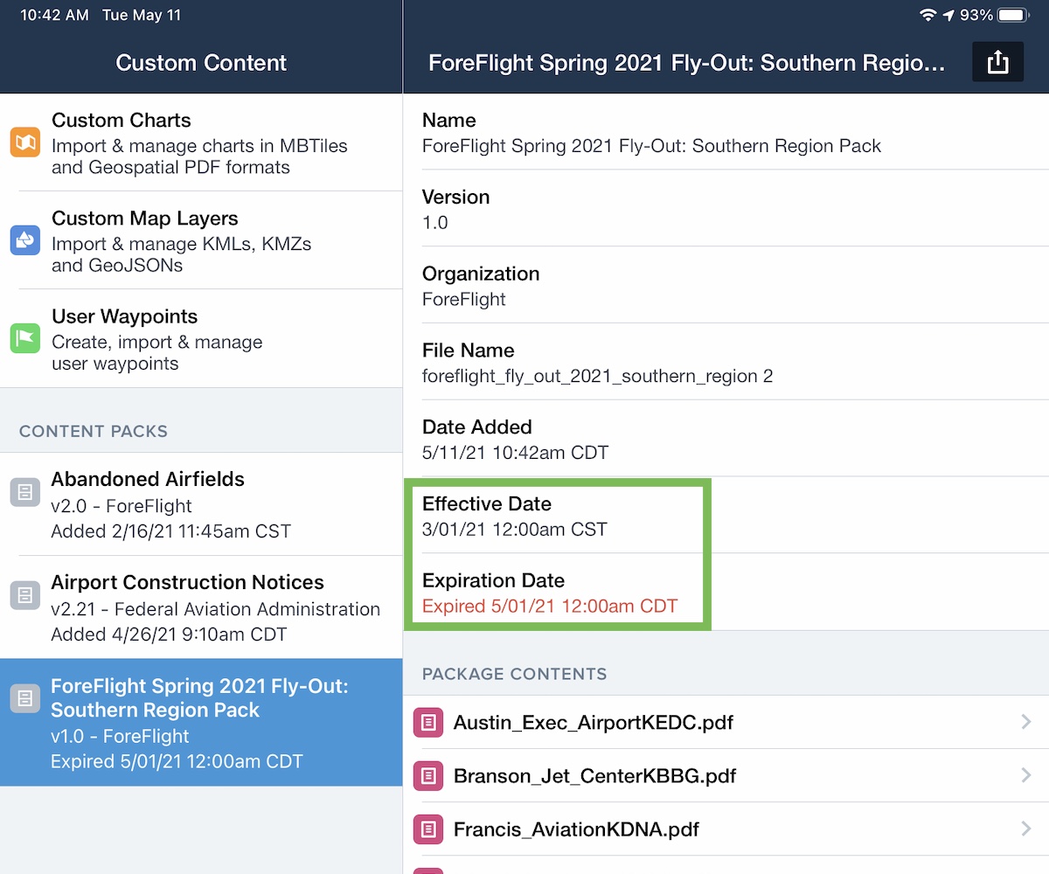Tap the Wi-Fi status icon
Viewport: 1049px width, 874px height.
928,16
